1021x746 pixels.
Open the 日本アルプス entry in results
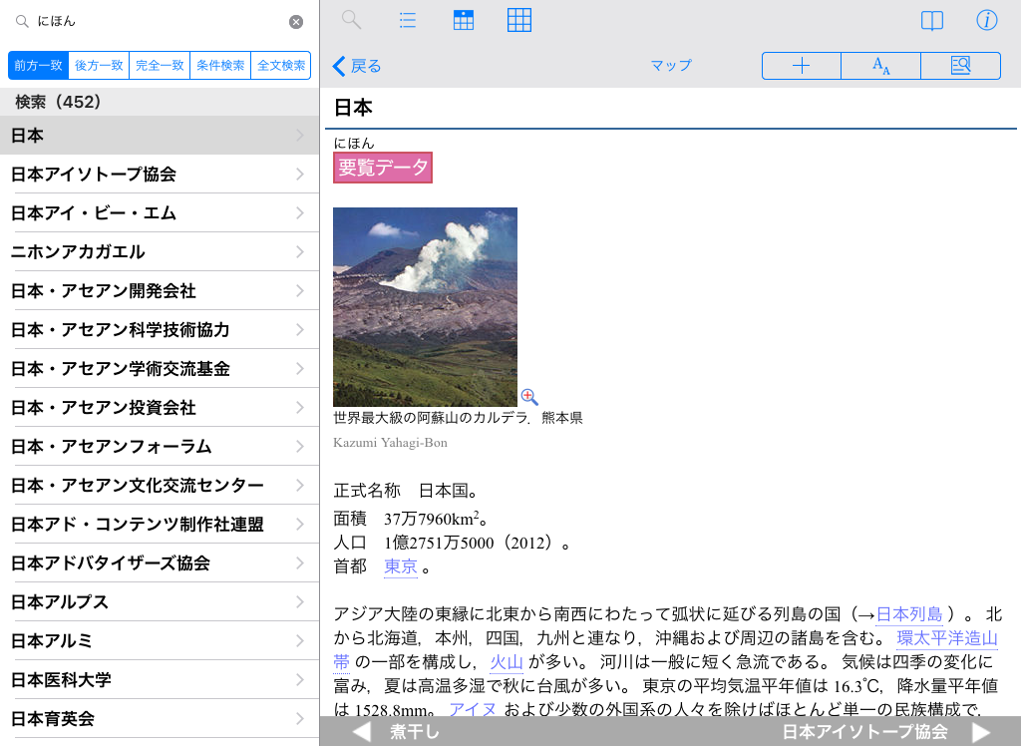pyautogui.click(x=160, y=602)
